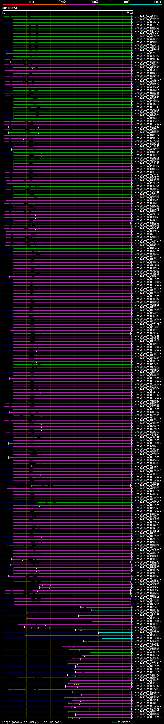Select the UniRef100_Q5AG40 label
The height and width of the screenshot is (724, 164).
147,59
